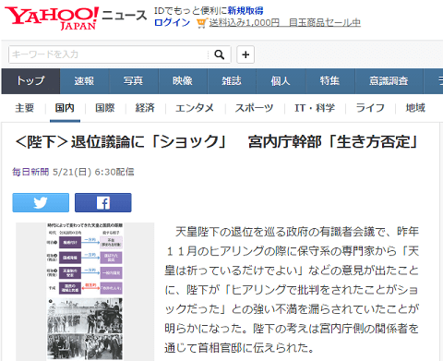443x361 pixels.
Task: Select the 意識調査 navigation tab
Action: click(x=389, y=81)
